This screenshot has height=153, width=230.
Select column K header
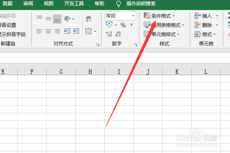(177, 71)
